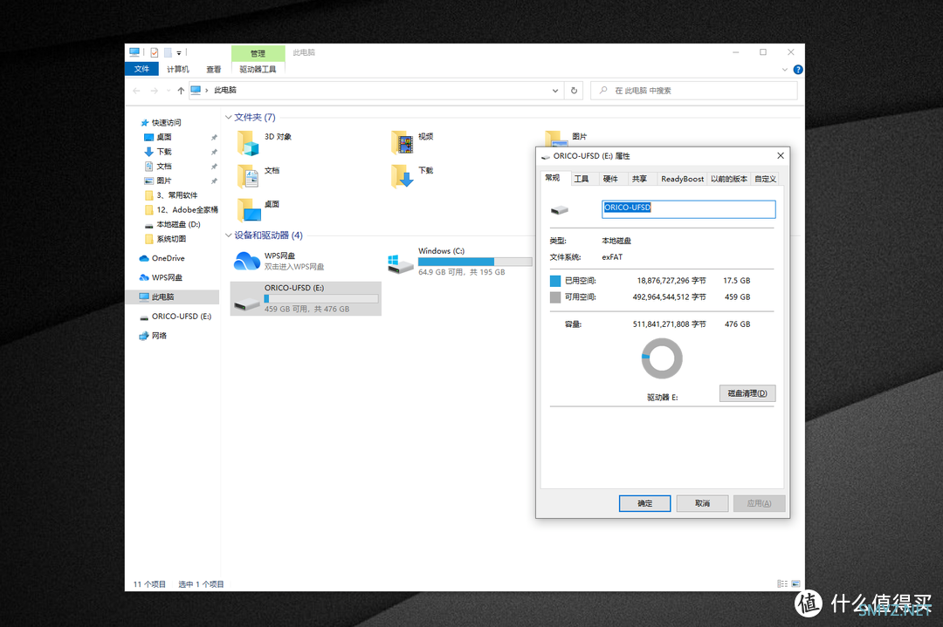Open the 查看 ribbon tab
943x627 pixels.
(x=214, y=69)
